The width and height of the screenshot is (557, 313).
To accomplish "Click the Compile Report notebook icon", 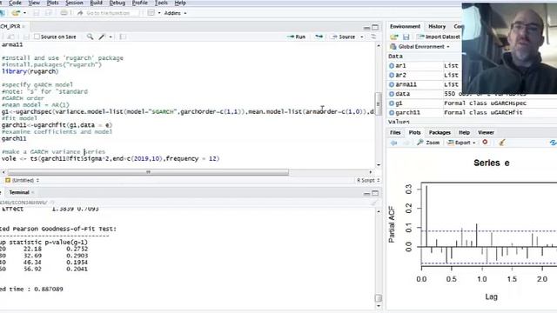I will point(123,37).
